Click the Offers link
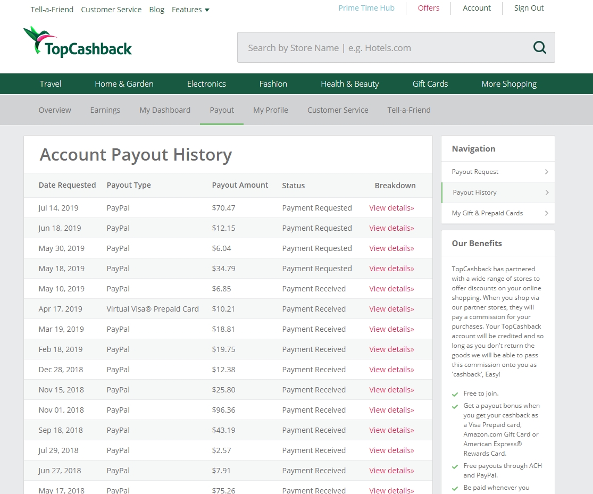Image resolution: width=593 pixels, height=494 pixels. 428,7
